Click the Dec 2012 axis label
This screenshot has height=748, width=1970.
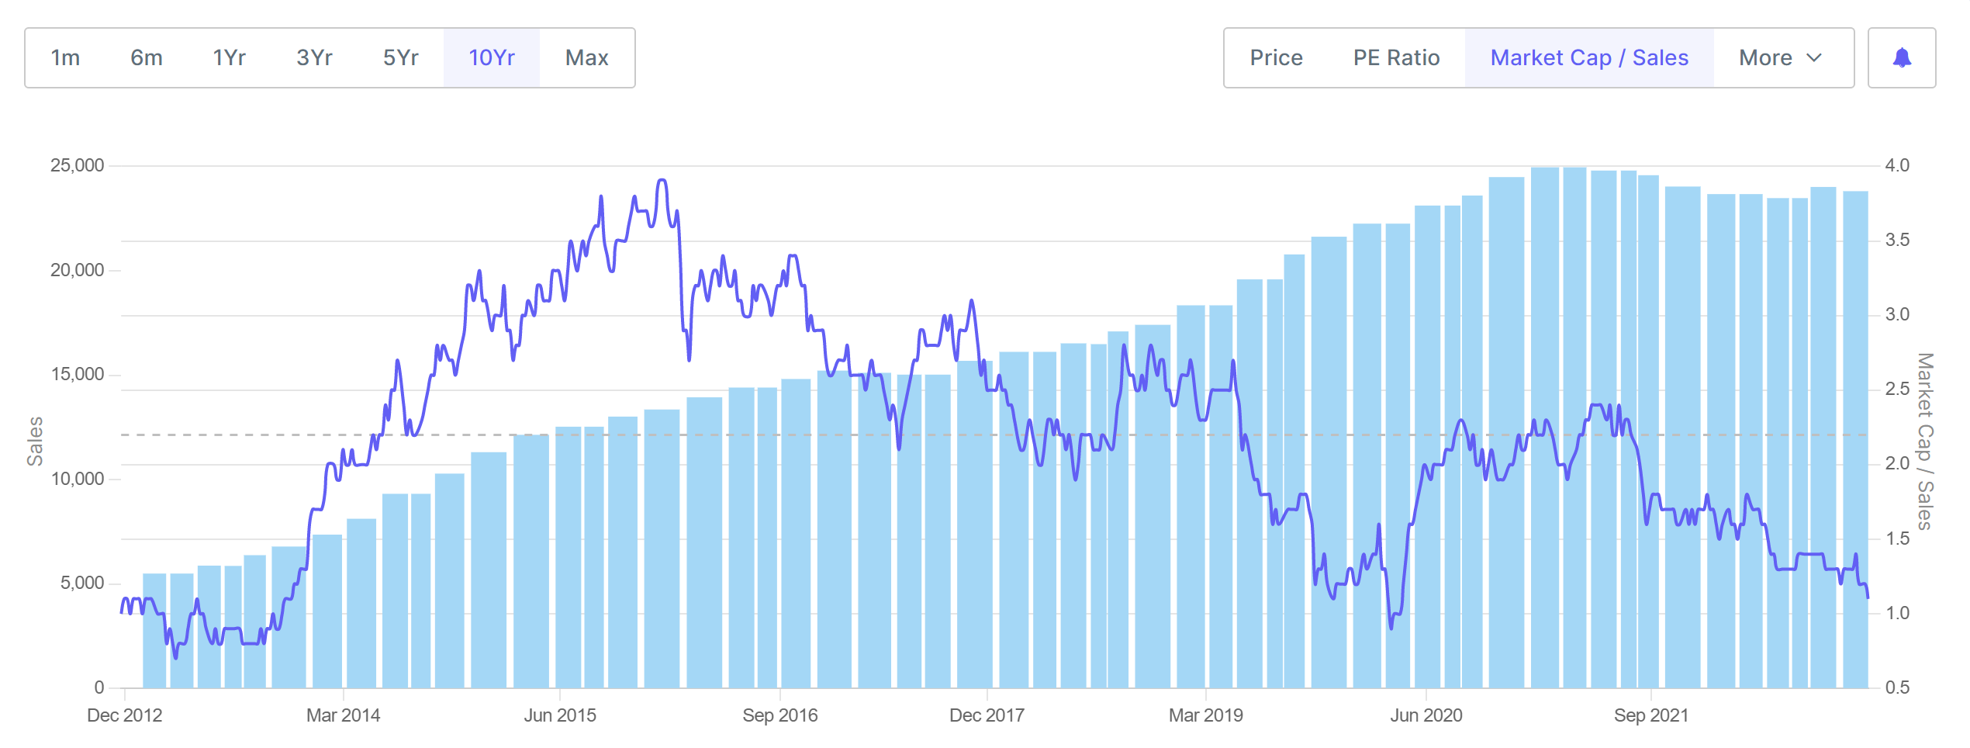click(124, 715)
